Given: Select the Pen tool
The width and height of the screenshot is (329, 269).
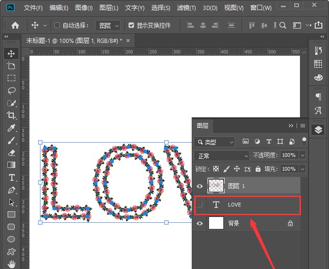Looking at the screenshot, I should (11, 190).
